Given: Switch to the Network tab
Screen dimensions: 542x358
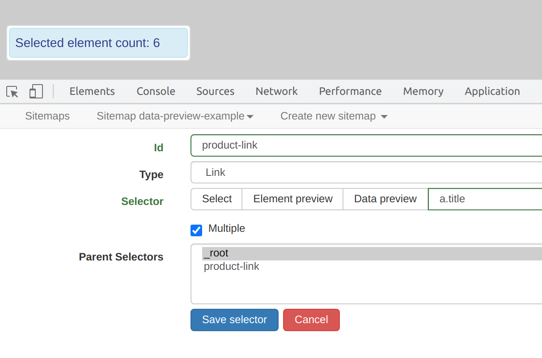Looking at the screenshot, I should pos(276,91).
